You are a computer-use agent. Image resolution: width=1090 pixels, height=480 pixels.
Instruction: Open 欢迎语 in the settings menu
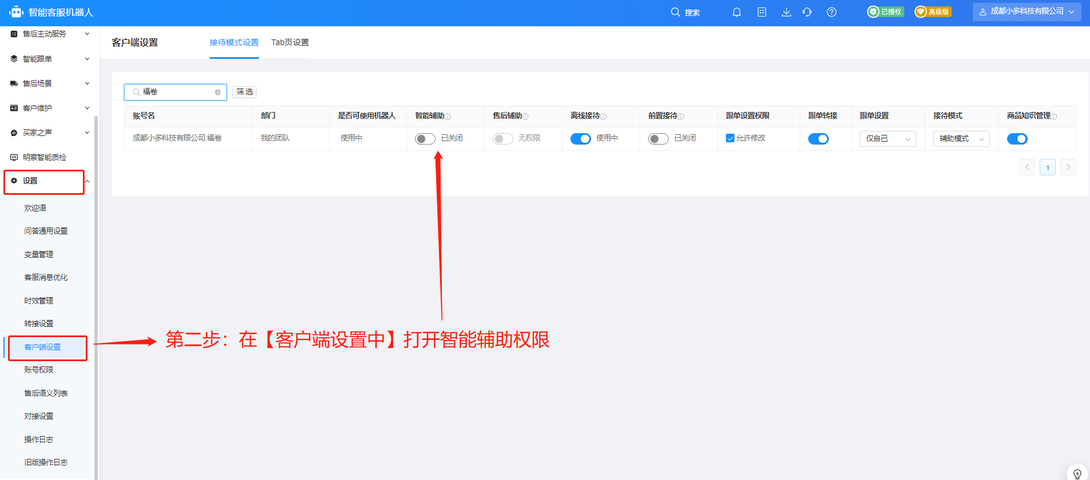(x=35, y=209)
